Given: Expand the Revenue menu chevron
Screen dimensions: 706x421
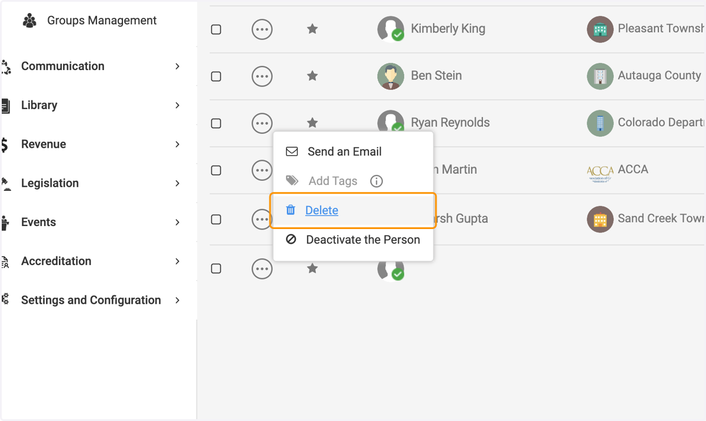Looking at the screenshot, I should coord(177,144).
